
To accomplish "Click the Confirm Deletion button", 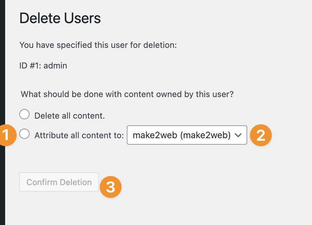I will coord(59,182).
